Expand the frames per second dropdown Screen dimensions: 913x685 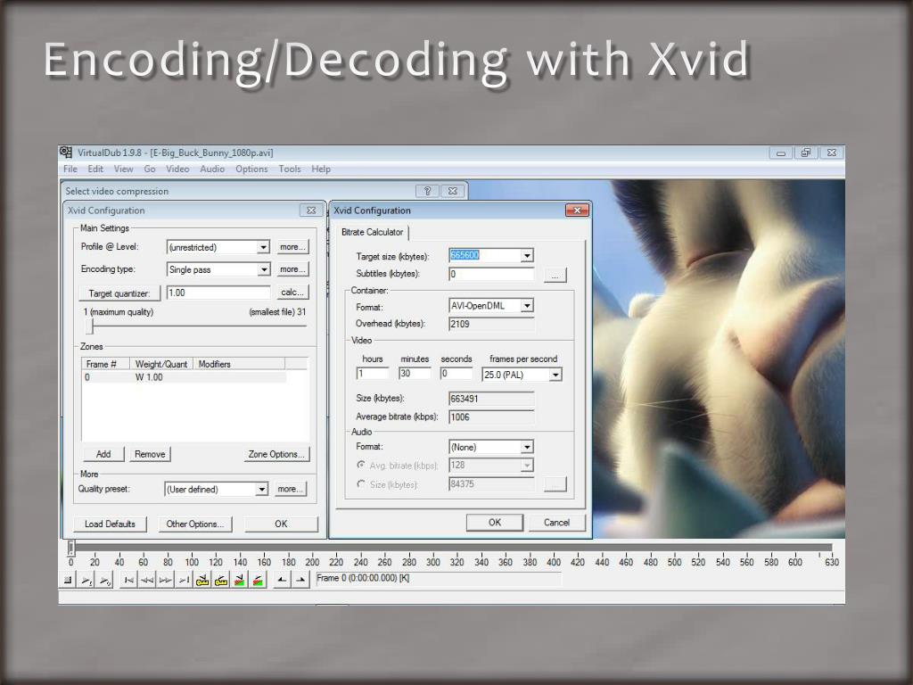[x=555, y=375]
